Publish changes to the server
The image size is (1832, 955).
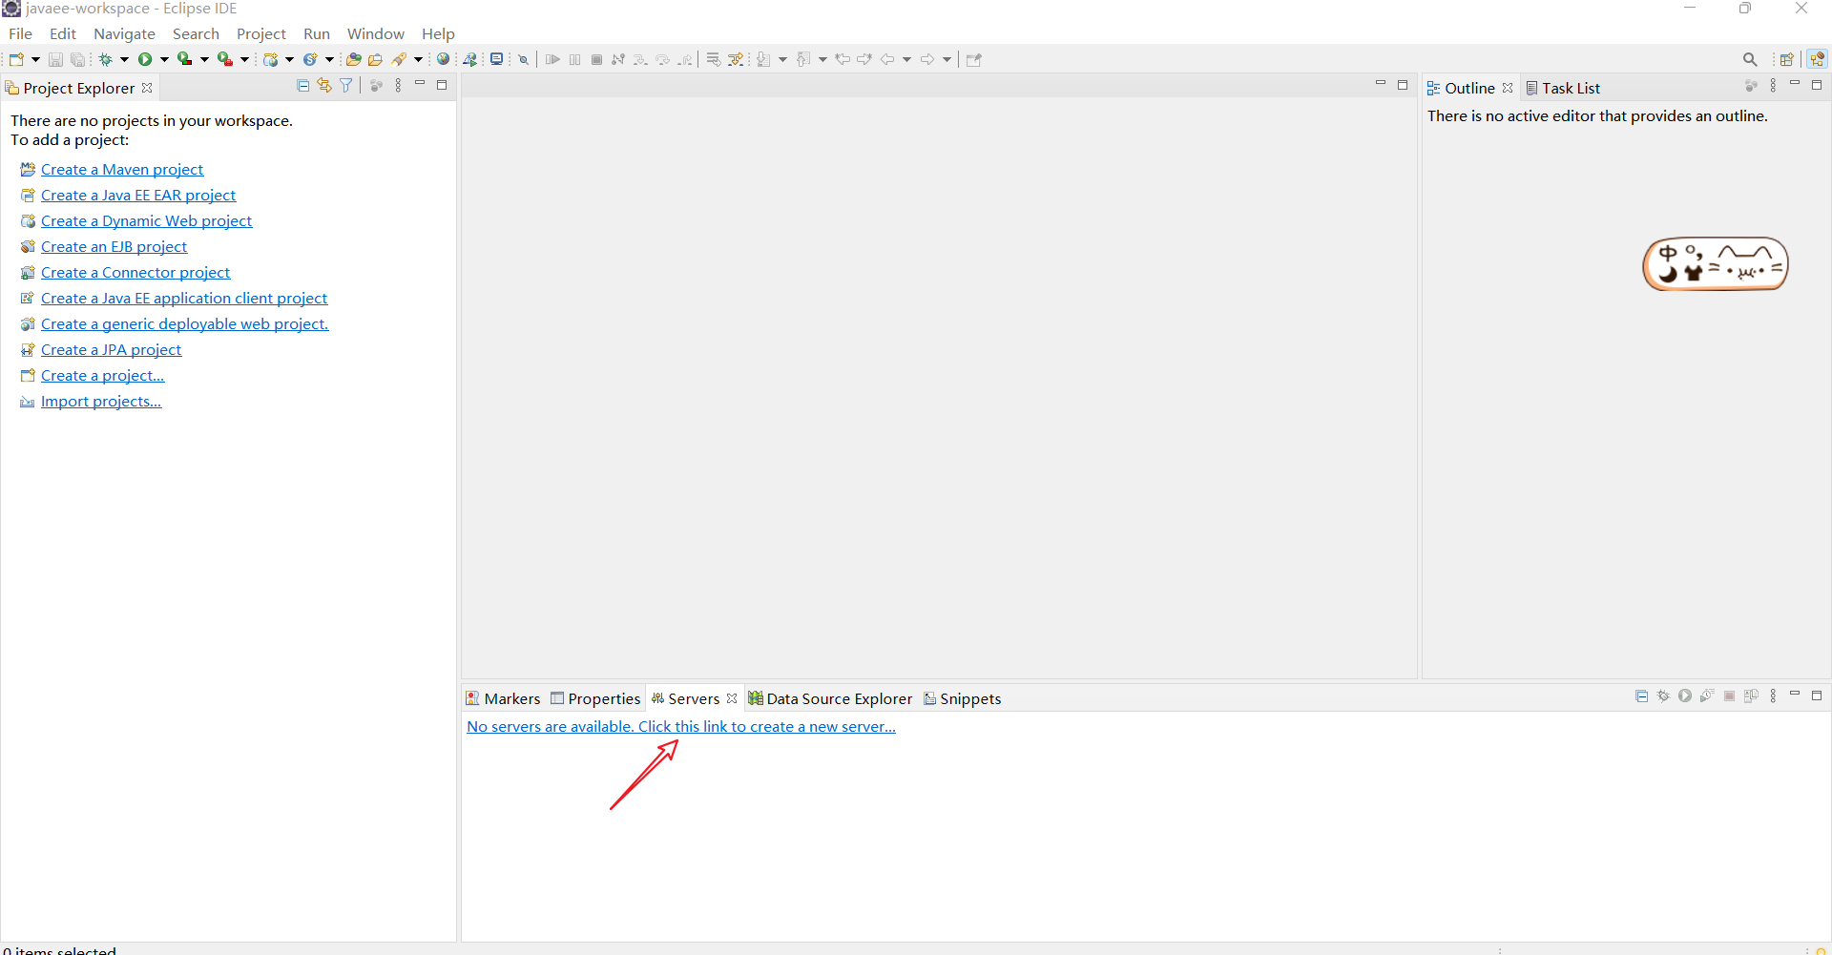(x=1752, y=696)
